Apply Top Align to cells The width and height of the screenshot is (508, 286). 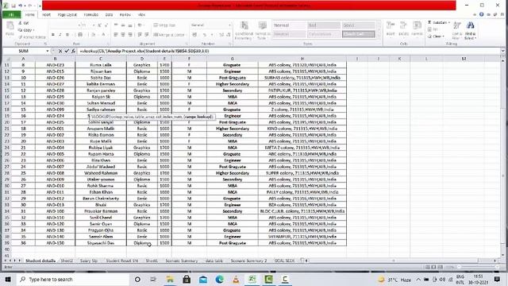pyautogui.click(x=116, y=25)
